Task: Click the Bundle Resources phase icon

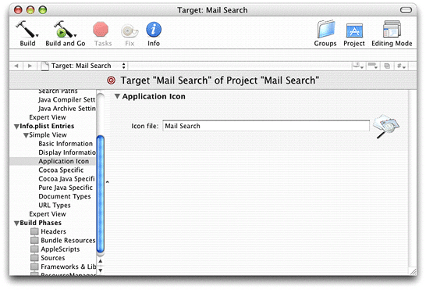Action: 34,240
